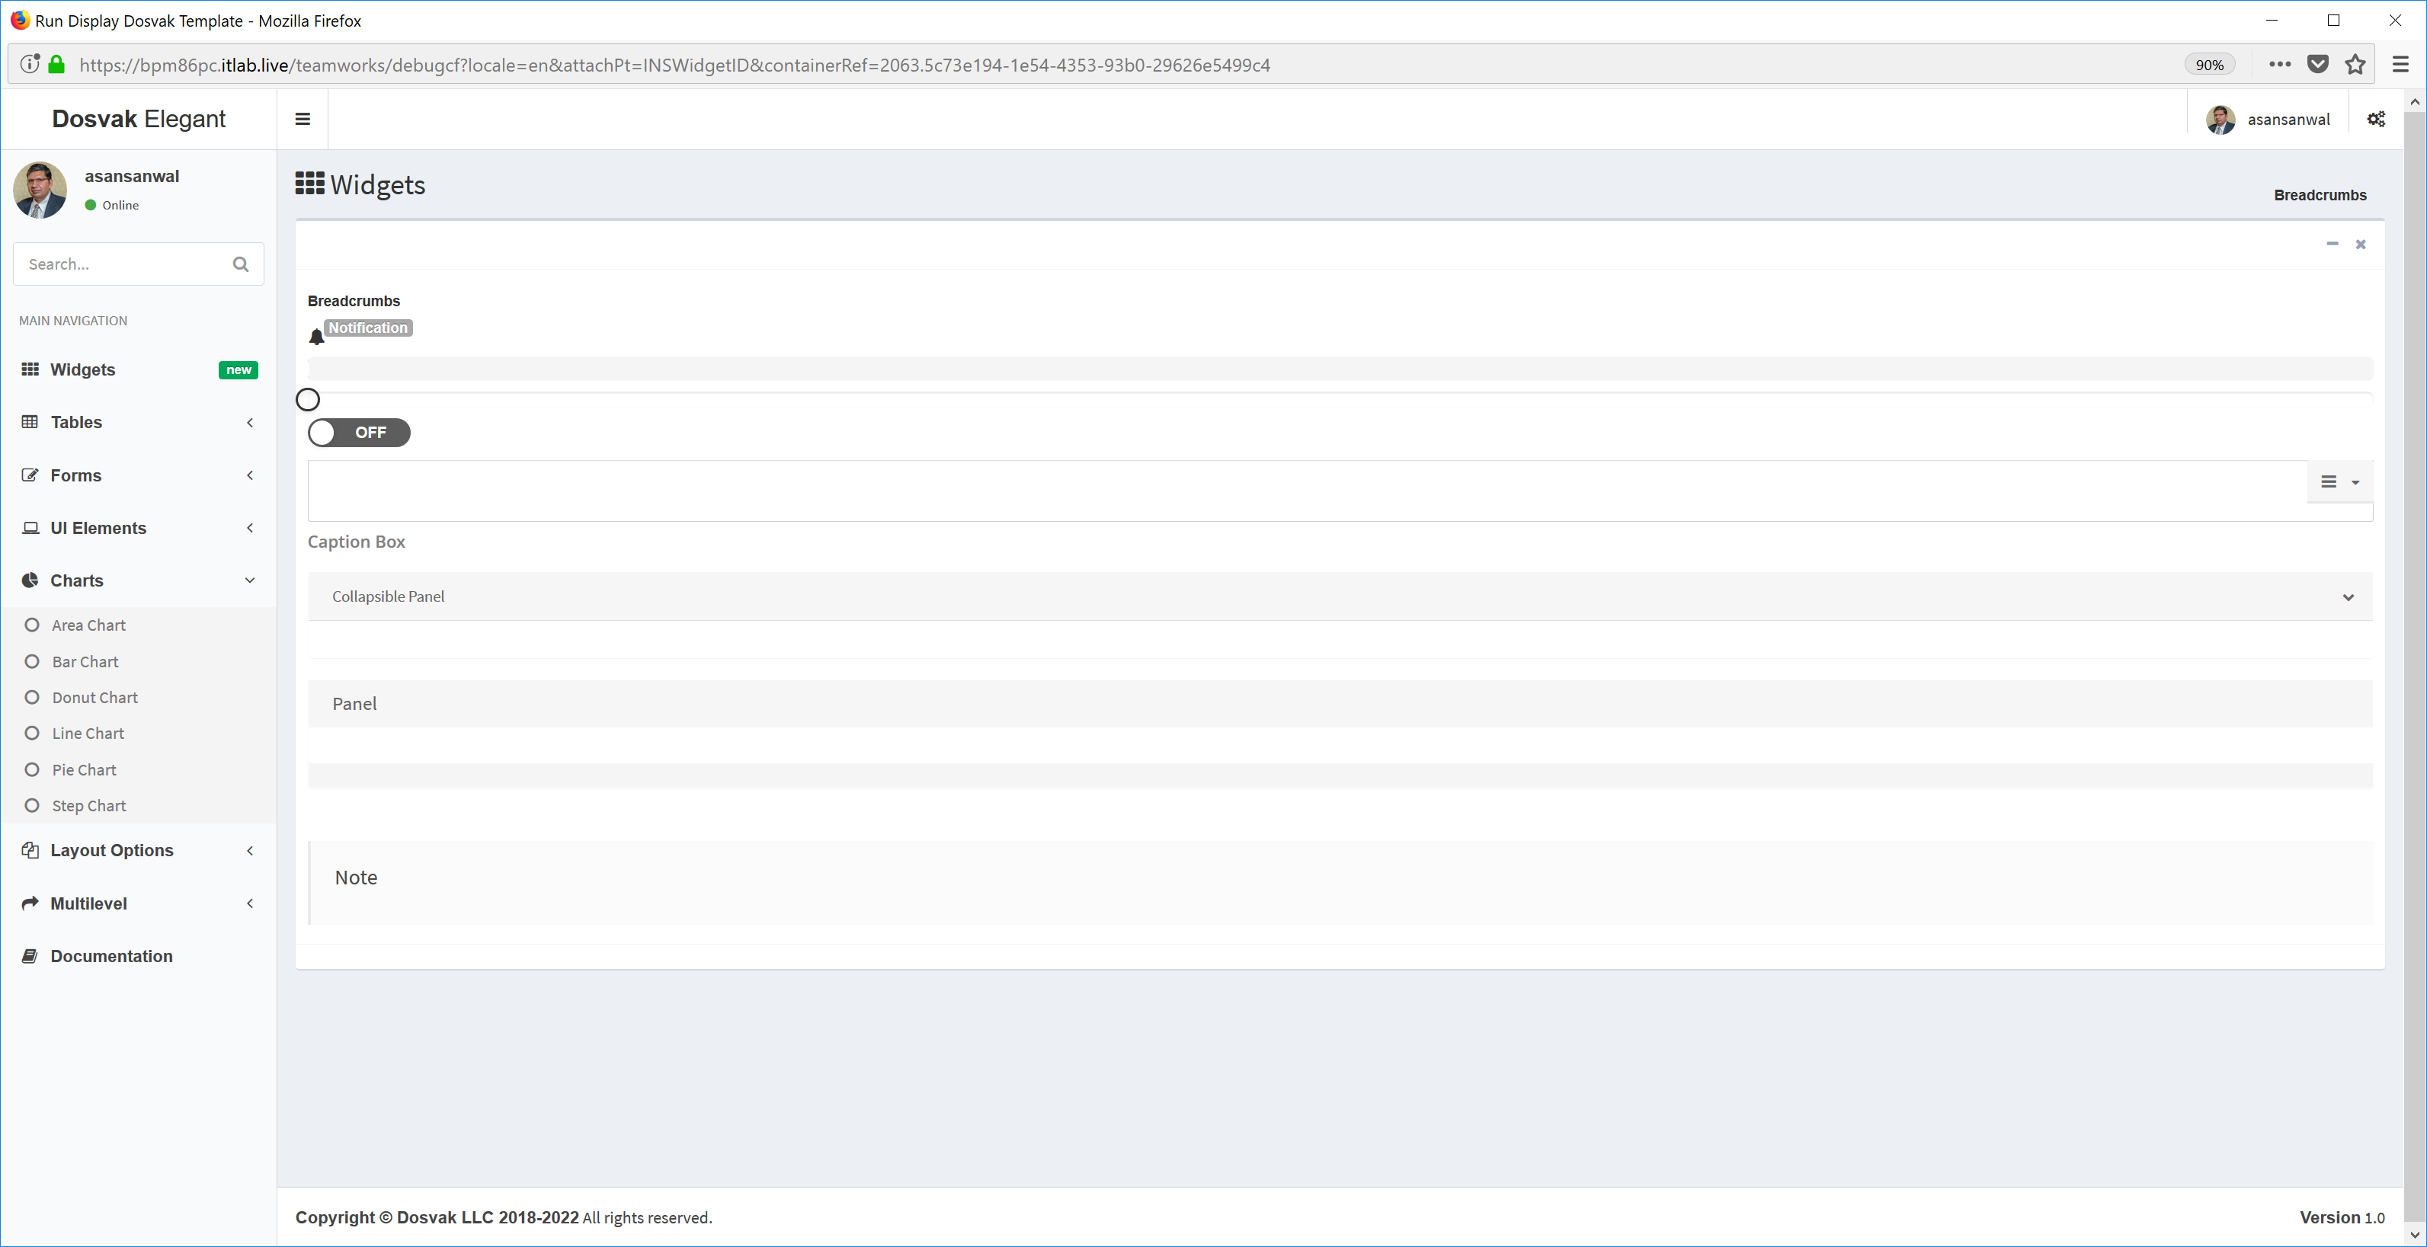
Task: Open control sidebar gears icon
Action: coord(2376,119)
